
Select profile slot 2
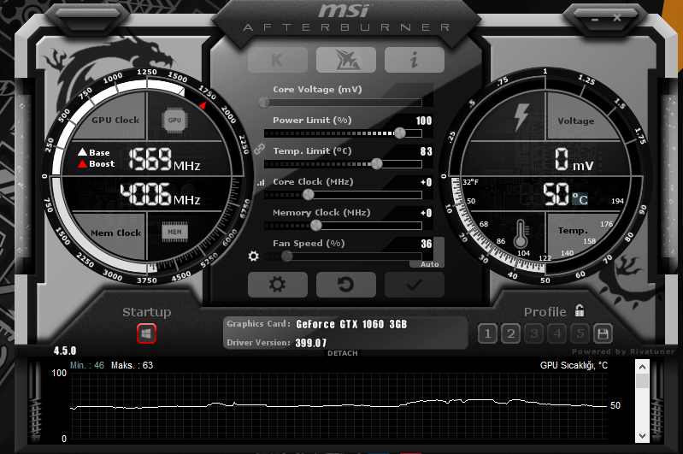(510, 333)
